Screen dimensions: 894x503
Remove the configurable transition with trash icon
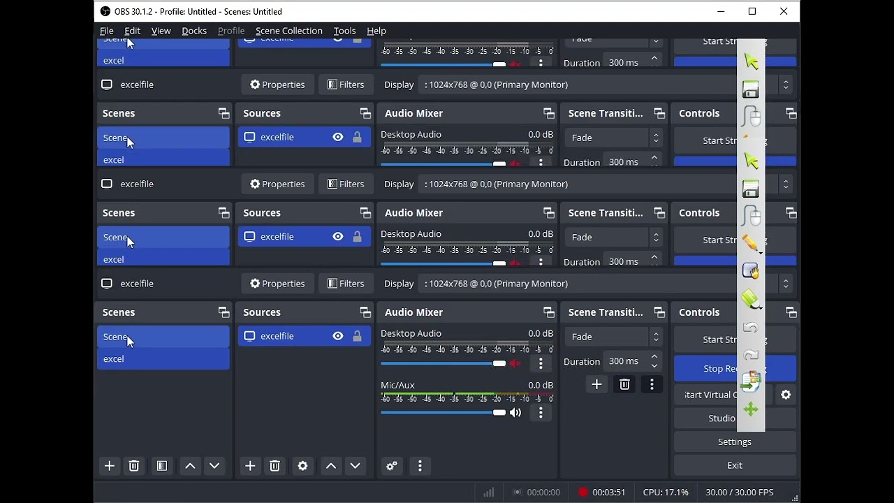click(624, 384)
